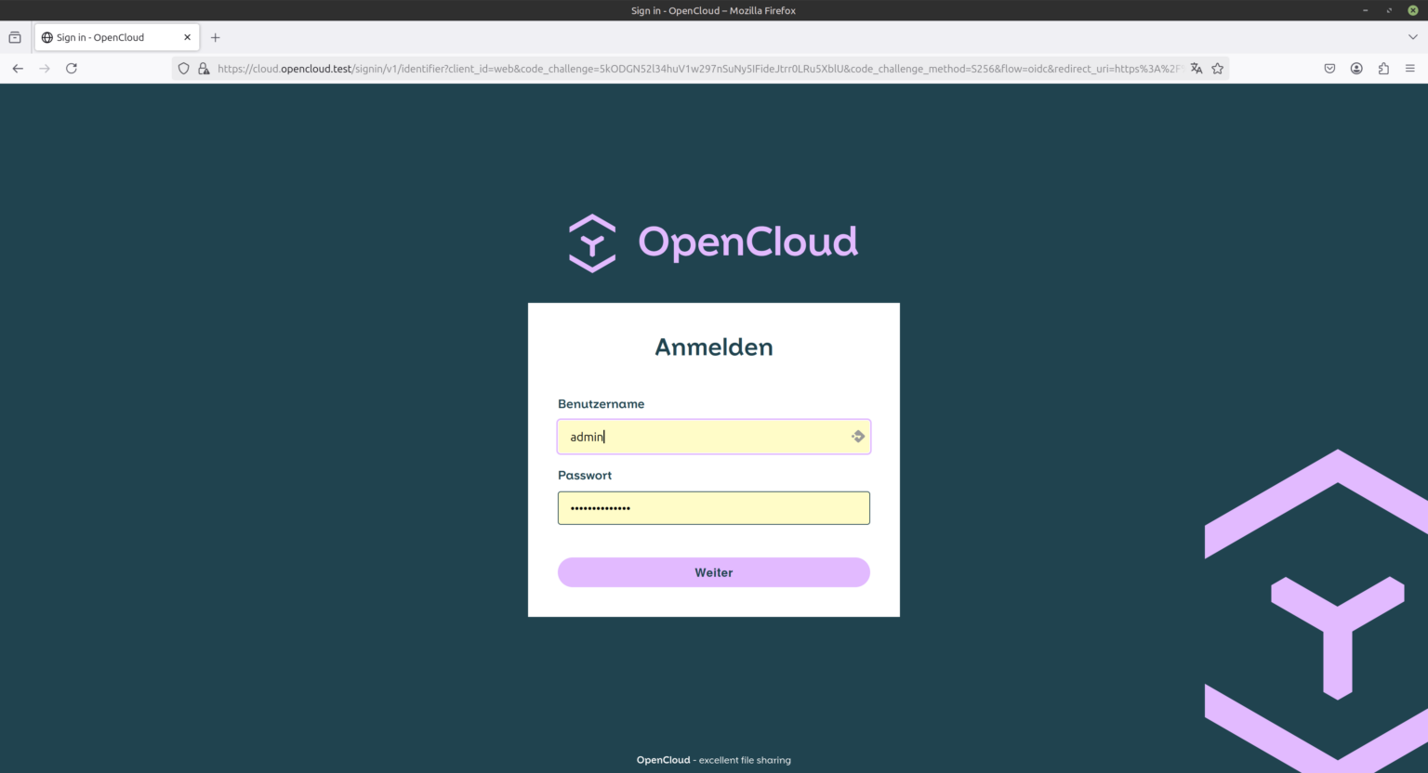Image resolution: width=1428 pixels, height=773 pixels.
Task: Open the container tab icon left of the tab
Action: (x=14, y=36)
